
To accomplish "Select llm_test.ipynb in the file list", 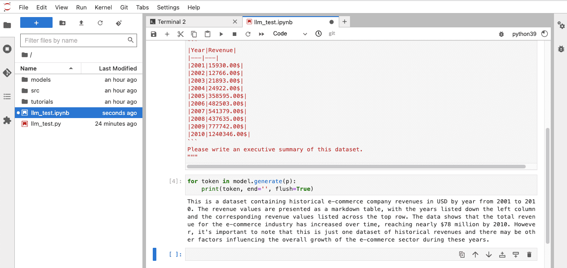I will point(79,113).
